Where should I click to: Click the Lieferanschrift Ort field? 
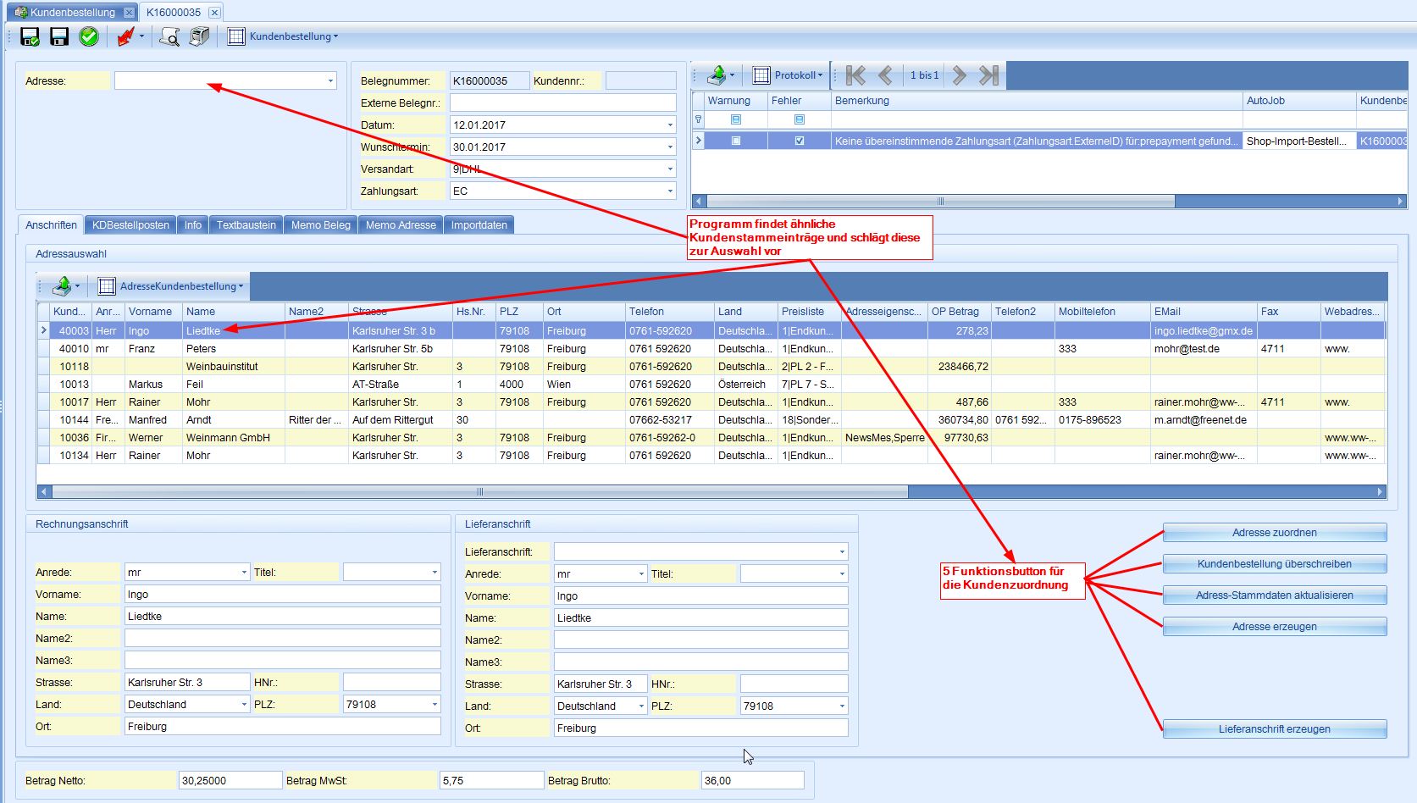[x=701, y=728]
